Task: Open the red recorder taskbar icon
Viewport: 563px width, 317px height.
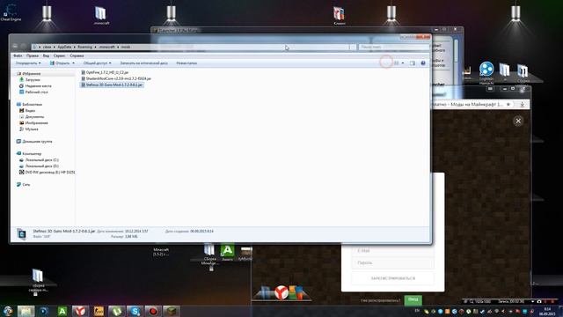Action: coord(153,311)
